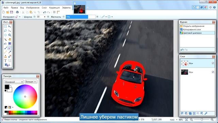Toggle visibility checkbox of dark photo Фон layer

pos(213,72)
